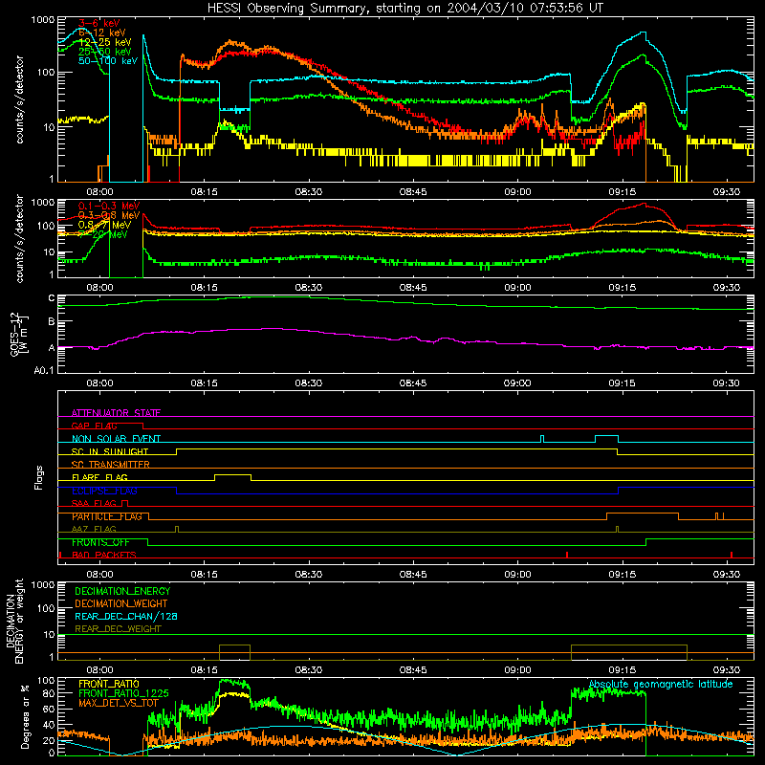Click the SAA_FLAG label
765x765 pixels.
click(94, 503)
